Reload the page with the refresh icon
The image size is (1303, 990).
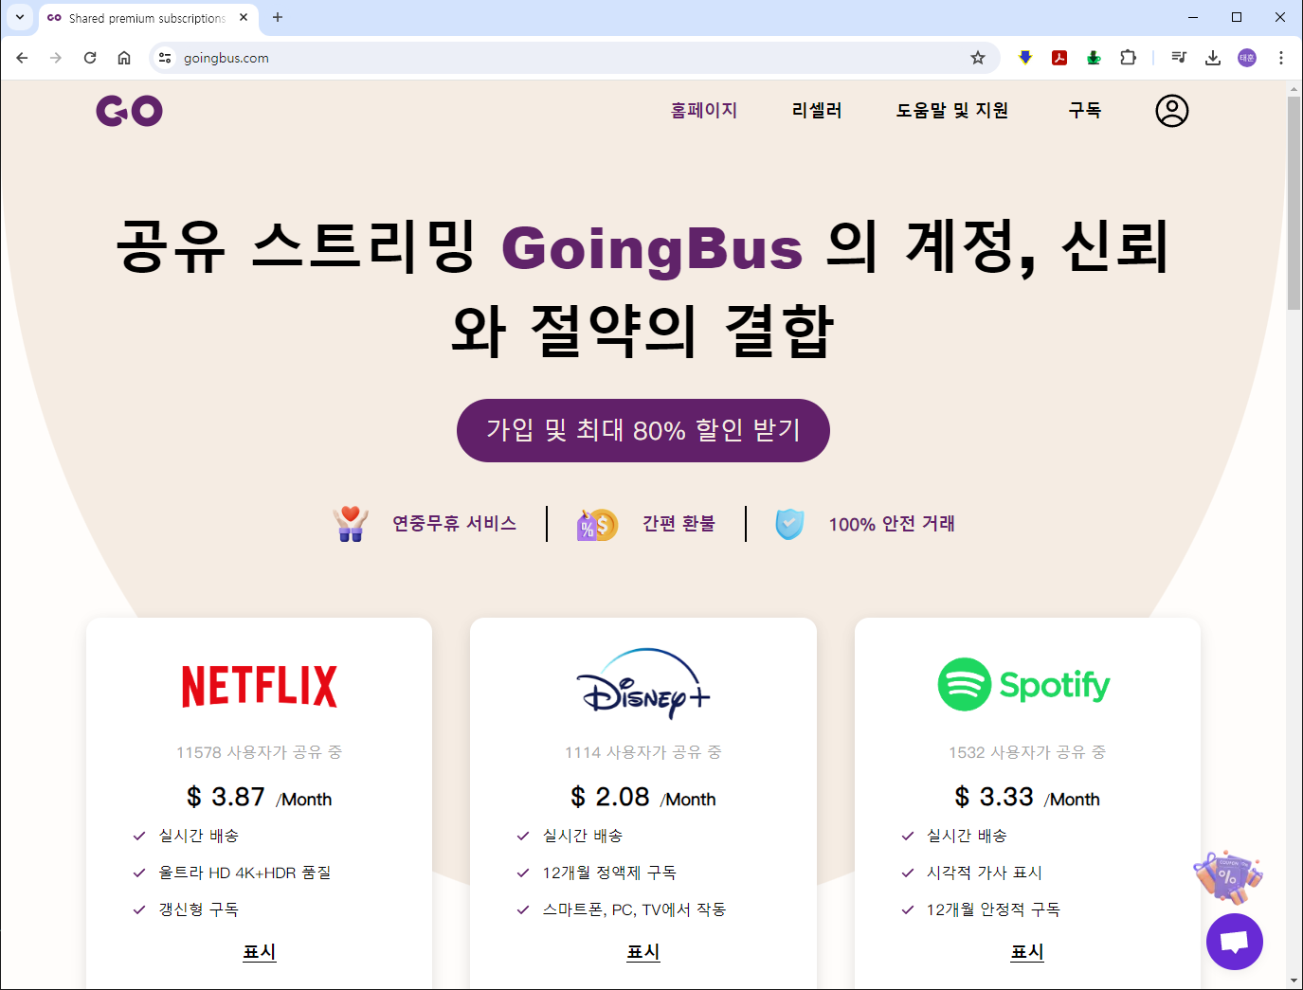90,58
